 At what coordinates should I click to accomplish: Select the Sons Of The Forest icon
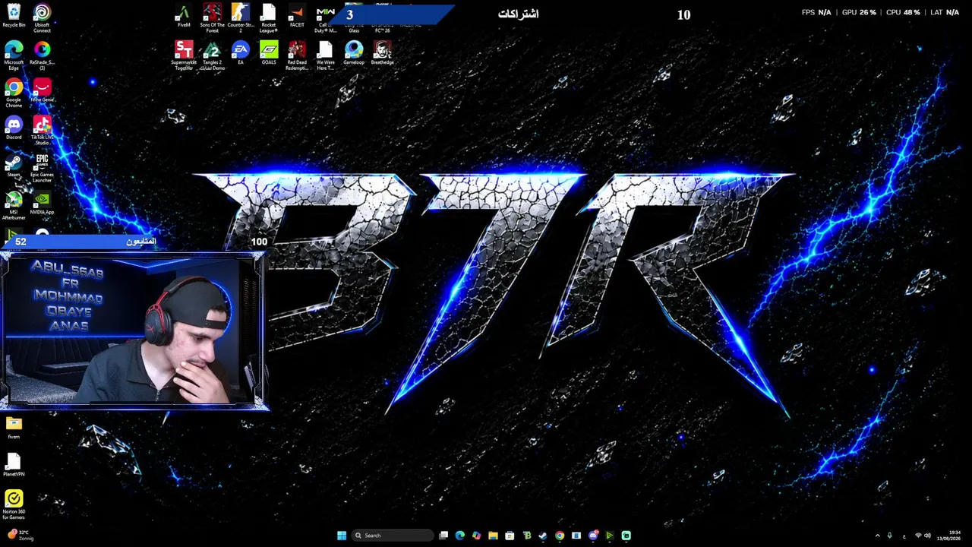212,18
